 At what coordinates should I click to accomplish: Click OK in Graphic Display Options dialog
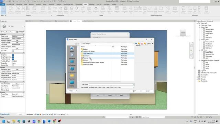click(x=98, y=95)
